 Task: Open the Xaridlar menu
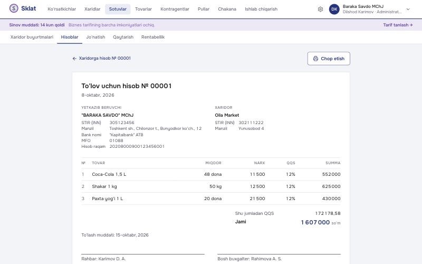92,9
